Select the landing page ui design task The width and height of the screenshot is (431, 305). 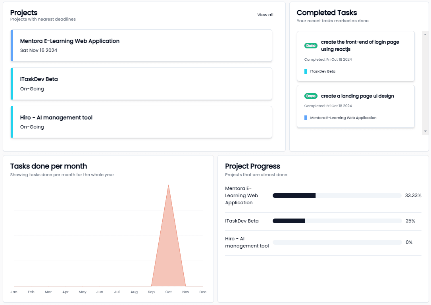(x=356, y=106)
